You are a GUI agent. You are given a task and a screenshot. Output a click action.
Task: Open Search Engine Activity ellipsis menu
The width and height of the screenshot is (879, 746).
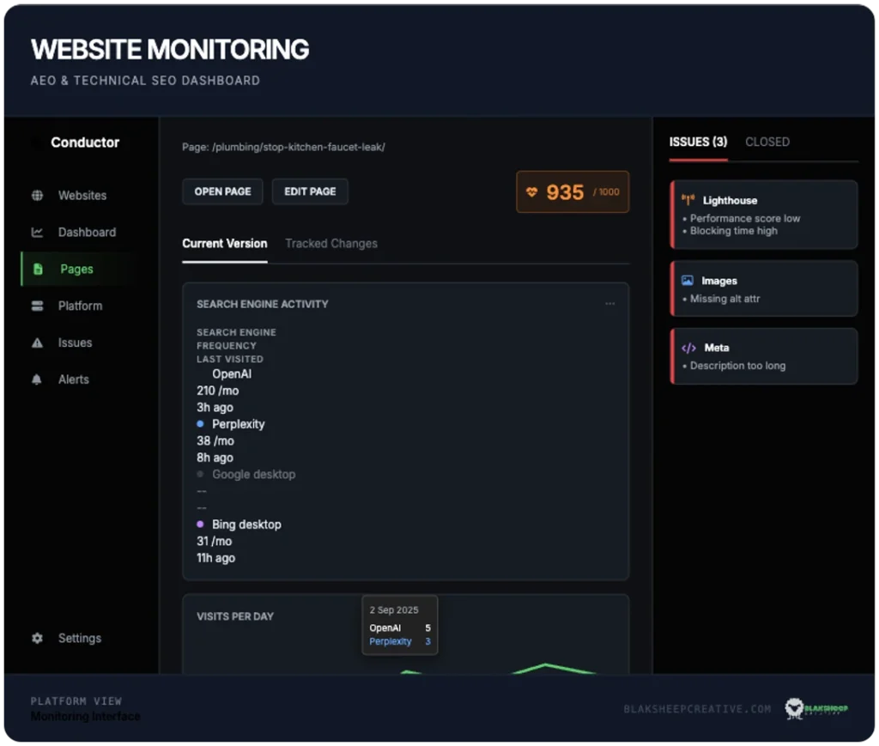coord(610,304)
